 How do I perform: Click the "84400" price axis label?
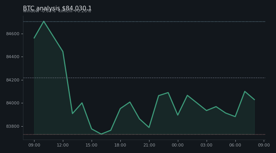click(13, 57)
